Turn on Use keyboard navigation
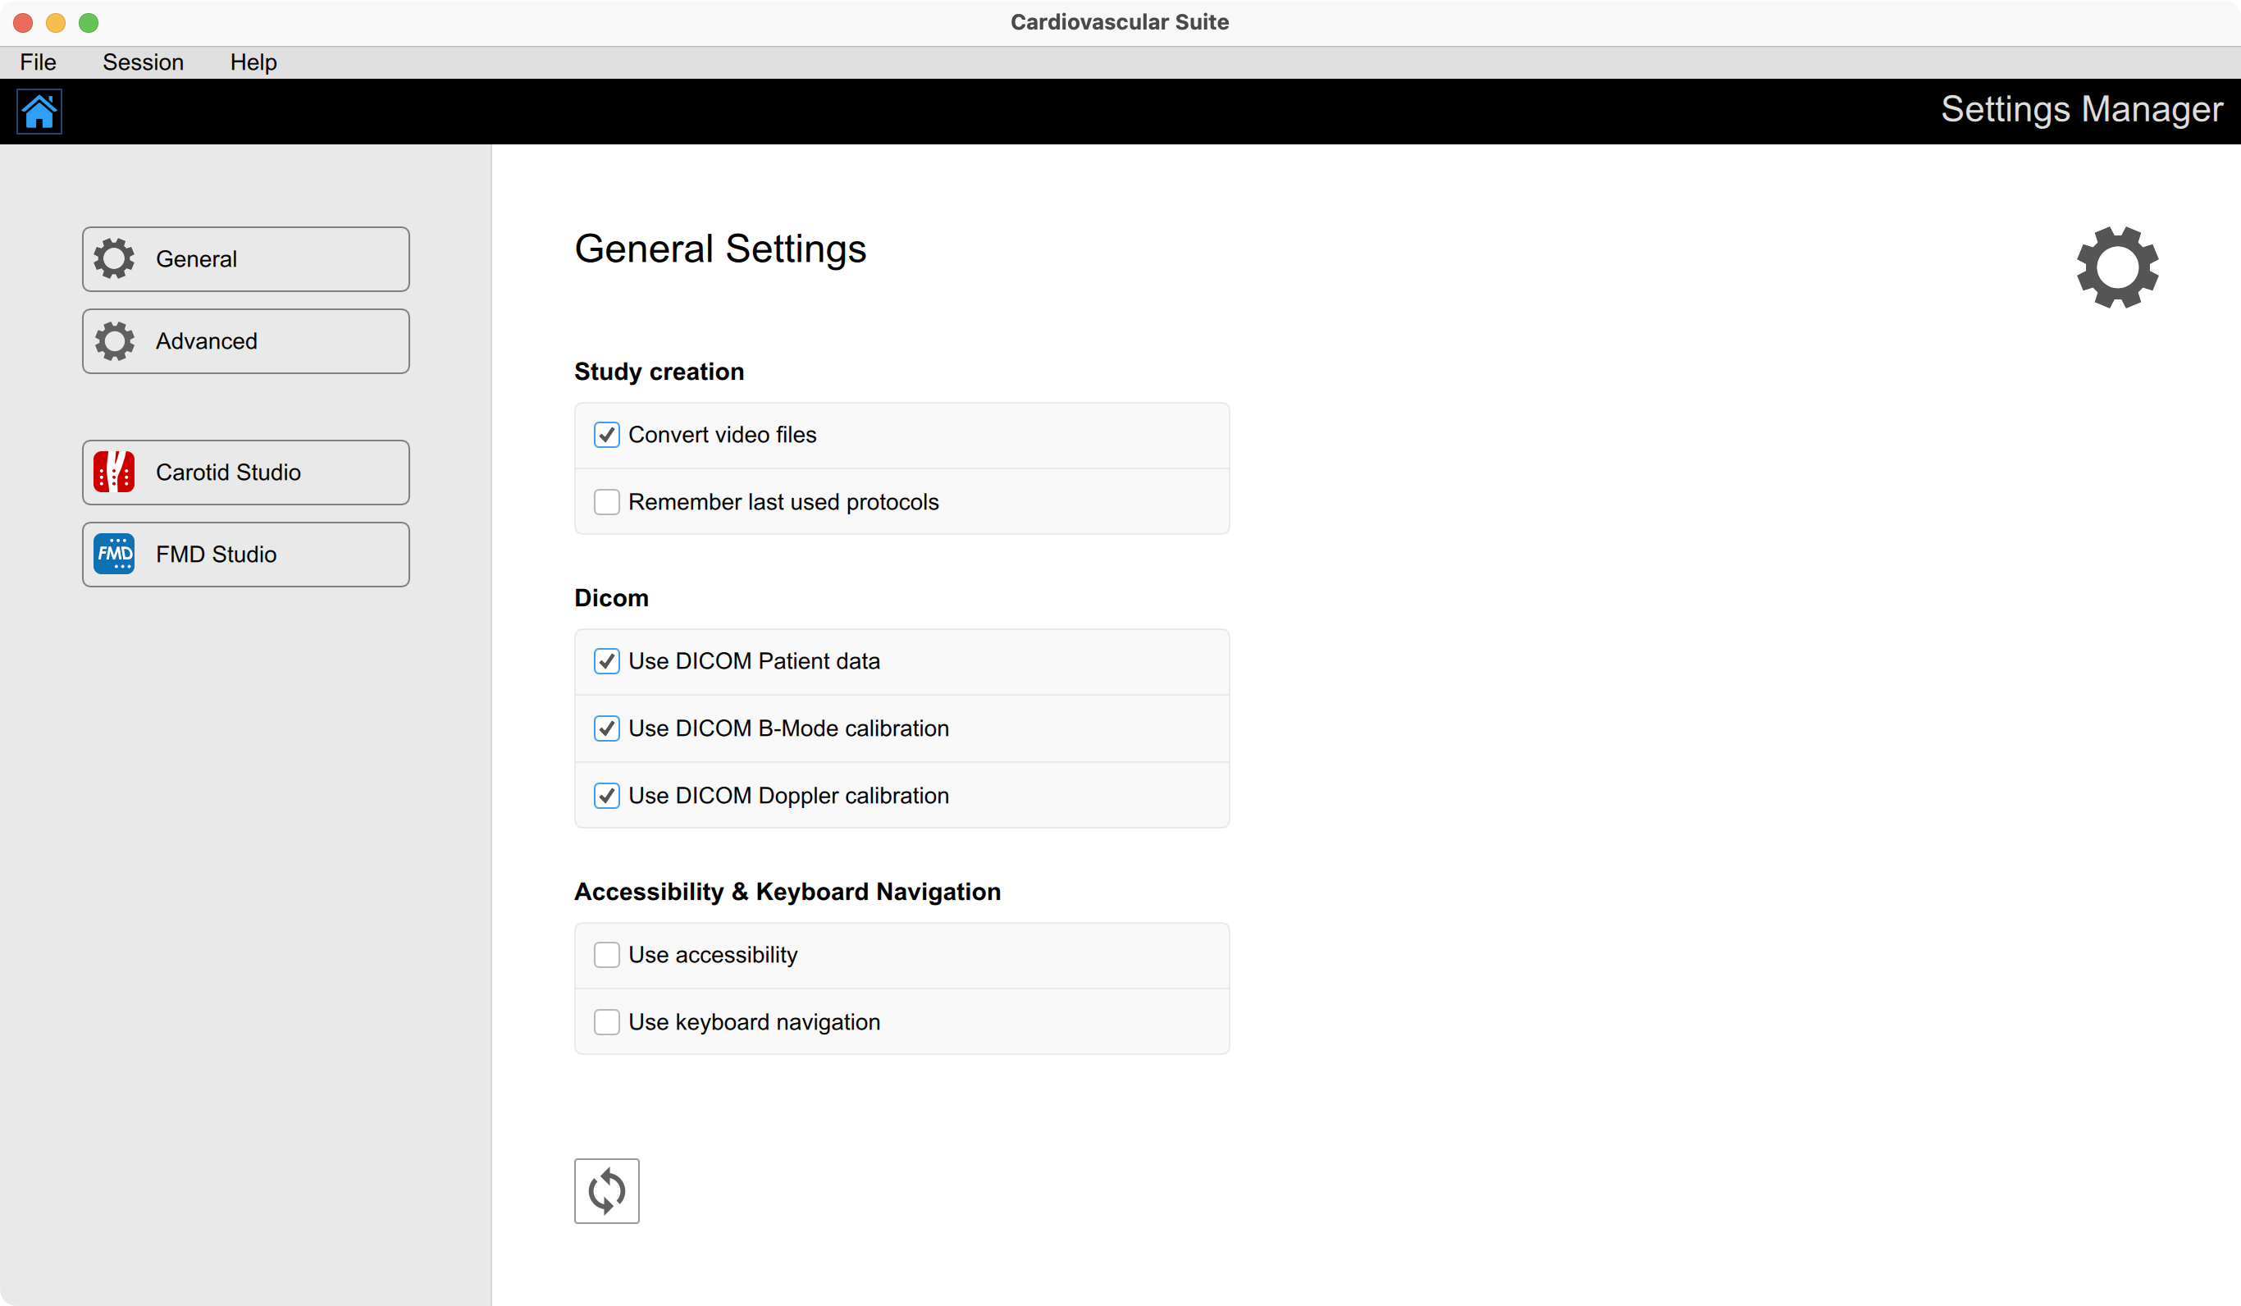Image resolution: width=2241 pixels, height=1306 pixels. click(x=606, y=1022)
